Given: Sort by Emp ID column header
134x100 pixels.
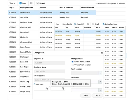Looking at the screenshot, I should (12, 7).
